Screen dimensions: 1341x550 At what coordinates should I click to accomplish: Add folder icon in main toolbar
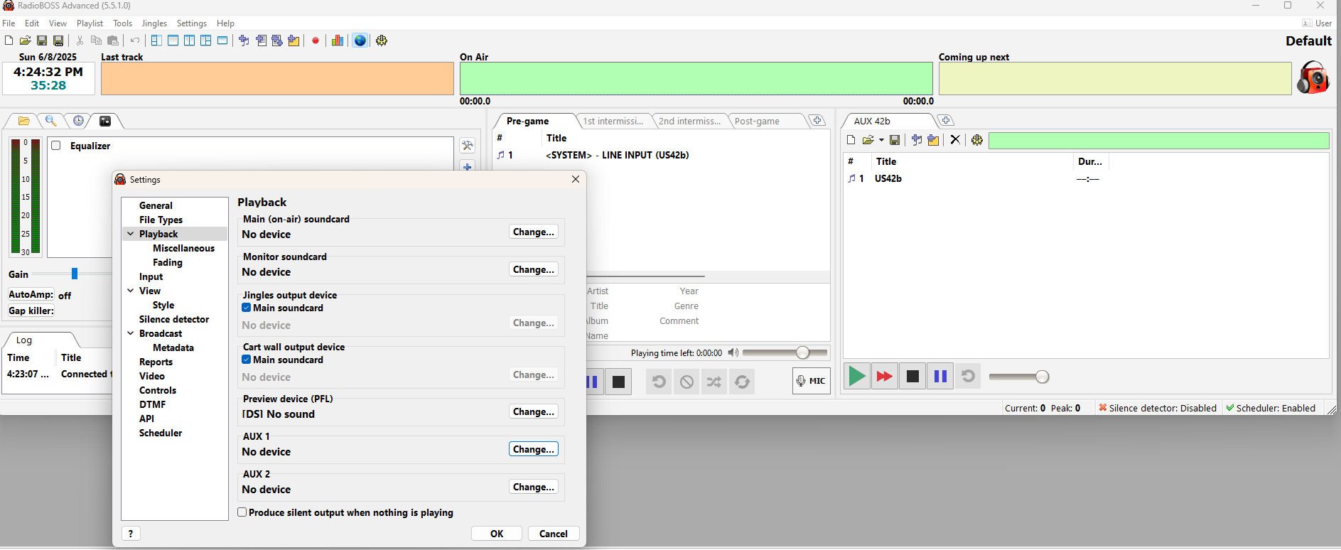(x=293, y=41)
